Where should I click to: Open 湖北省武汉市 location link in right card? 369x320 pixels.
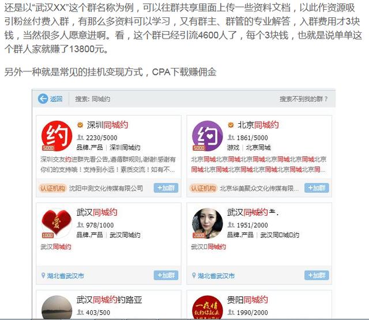coord(216,276)
